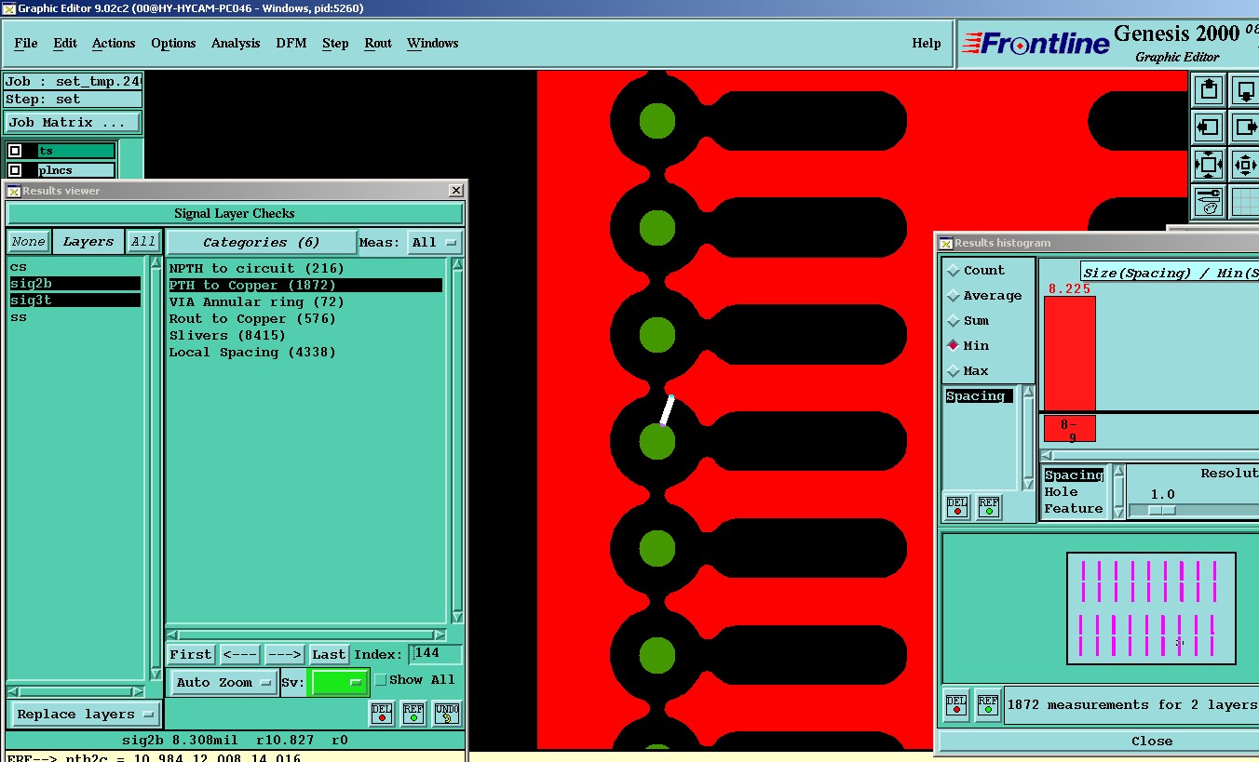
Task: Click the Job Matrix button
Action: (x=74, y=123)
